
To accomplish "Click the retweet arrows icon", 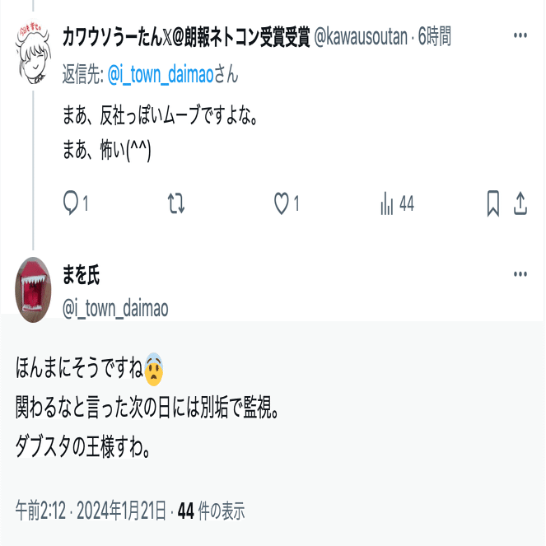I will 176,203.
